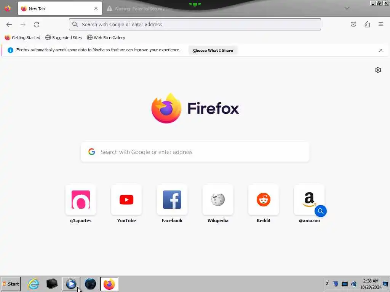Open the Wikipedia shortcut tile

[218, 200]
